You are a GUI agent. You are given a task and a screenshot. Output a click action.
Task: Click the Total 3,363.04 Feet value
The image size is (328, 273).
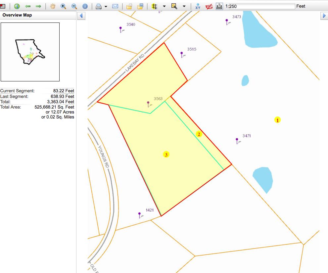click(x=61, y=102)
